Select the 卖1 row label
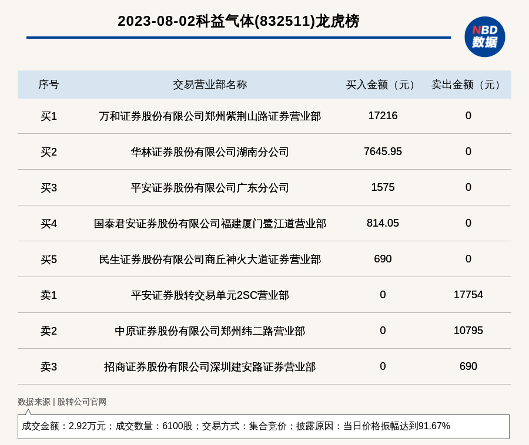This screenshot has height=445, width=529. (x=49, y=295)
